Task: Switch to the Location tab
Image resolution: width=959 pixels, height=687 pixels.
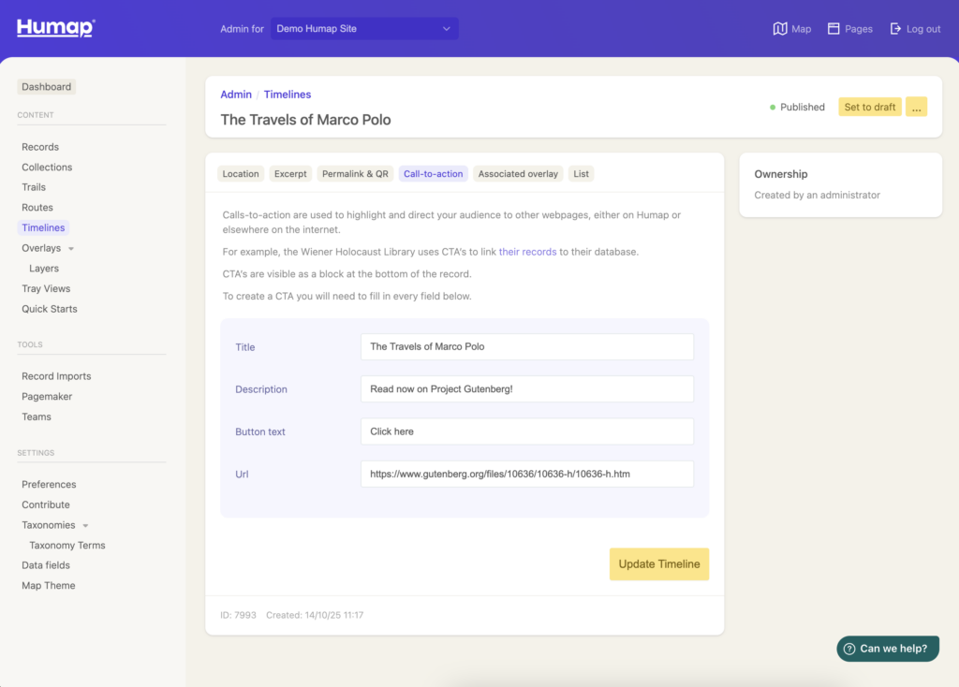Action: coord(241,174)
